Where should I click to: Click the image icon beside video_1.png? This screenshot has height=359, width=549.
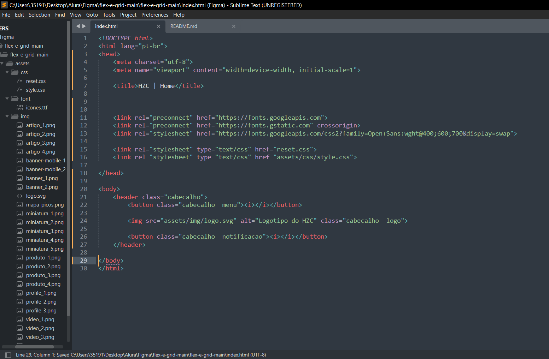(20, 319)
